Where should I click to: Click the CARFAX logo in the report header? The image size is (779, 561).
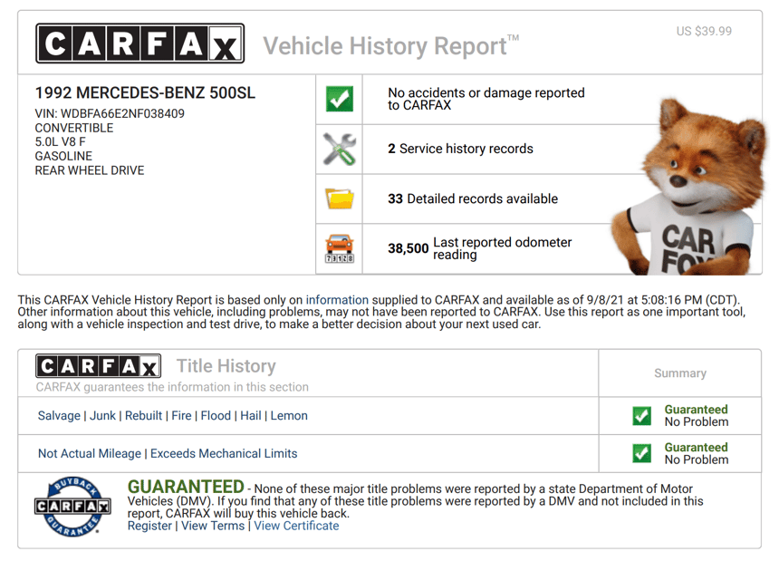(x=139, y=44)
